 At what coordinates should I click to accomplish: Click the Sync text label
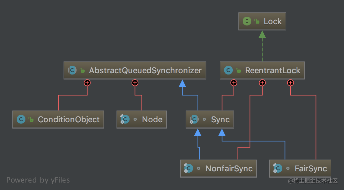[x=220, y=120]
